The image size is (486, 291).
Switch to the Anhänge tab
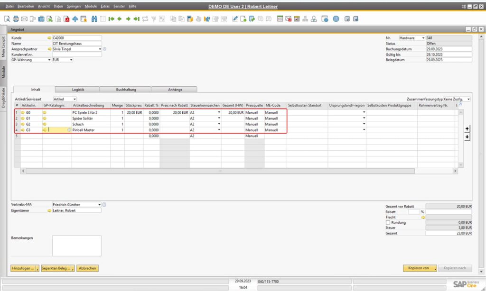175,90
